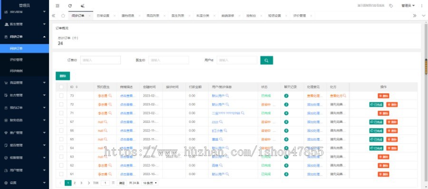Image resolution: width=428 pixels, height=189 pixels.
Task: Expand the 商品管理 sidebar menu
Action: pyautogui.click(x=25, y=83)
